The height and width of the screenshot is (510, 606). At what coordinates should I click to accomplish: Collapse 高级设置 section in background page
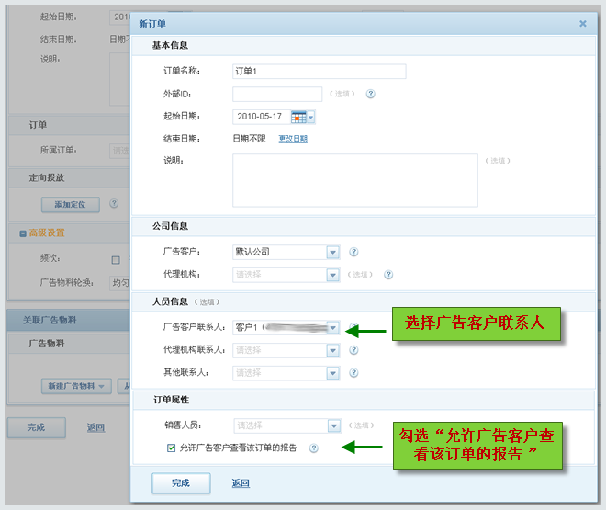[x=23, y=233]
